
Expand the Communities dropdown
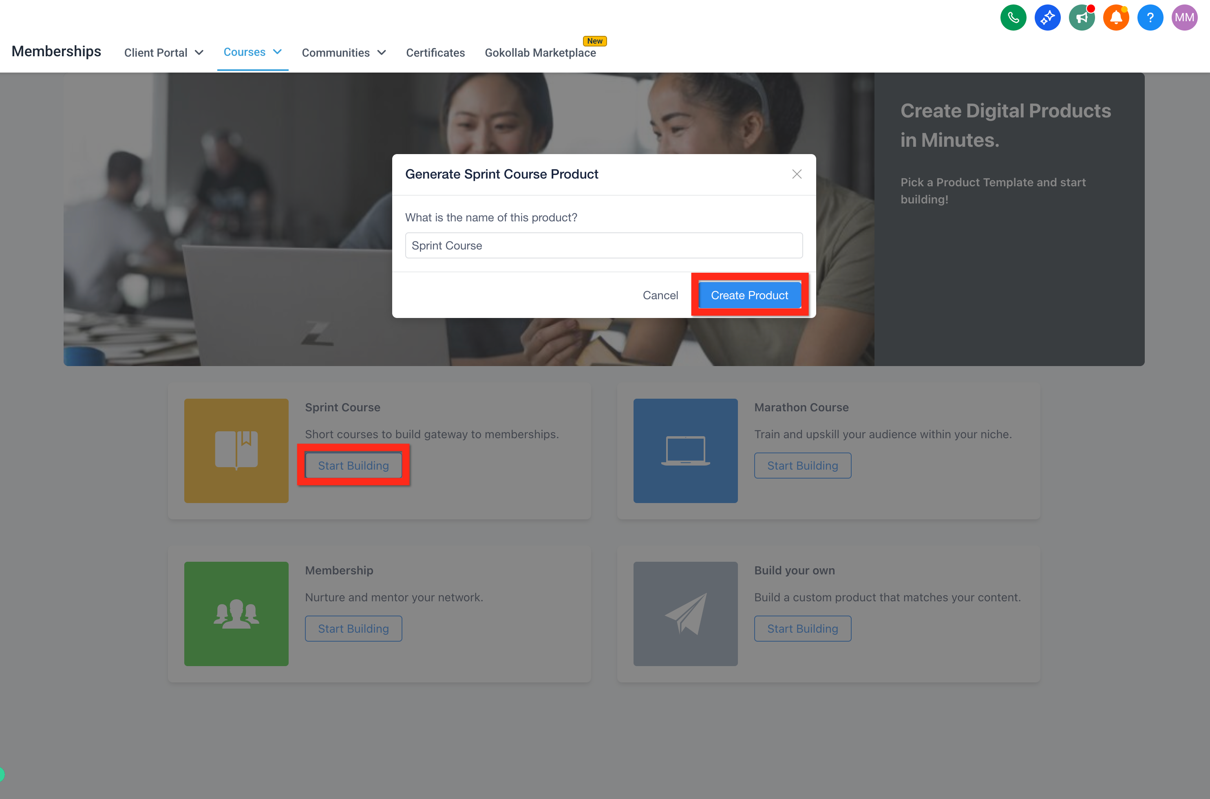[x=344, y=53]
